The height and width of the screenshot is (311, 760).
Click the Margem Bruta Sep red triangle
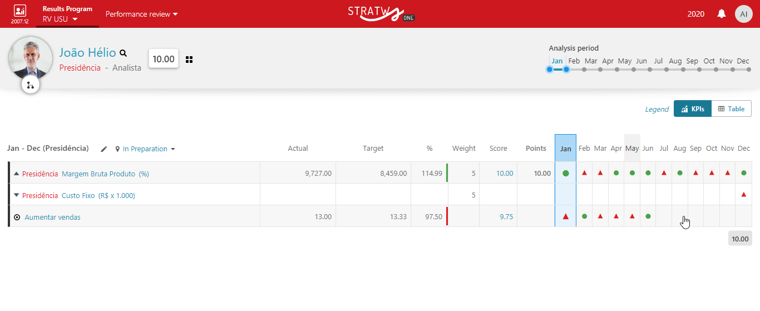(x=696, y=173)
